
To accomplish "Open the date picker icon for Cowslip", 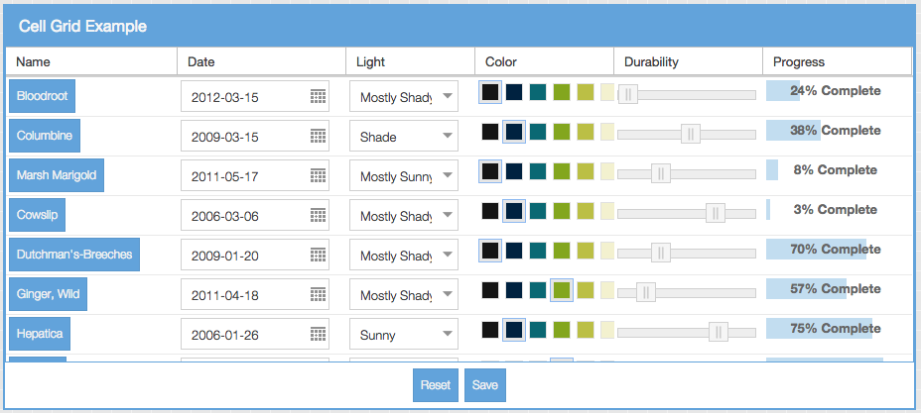I will tap(318, 216).
